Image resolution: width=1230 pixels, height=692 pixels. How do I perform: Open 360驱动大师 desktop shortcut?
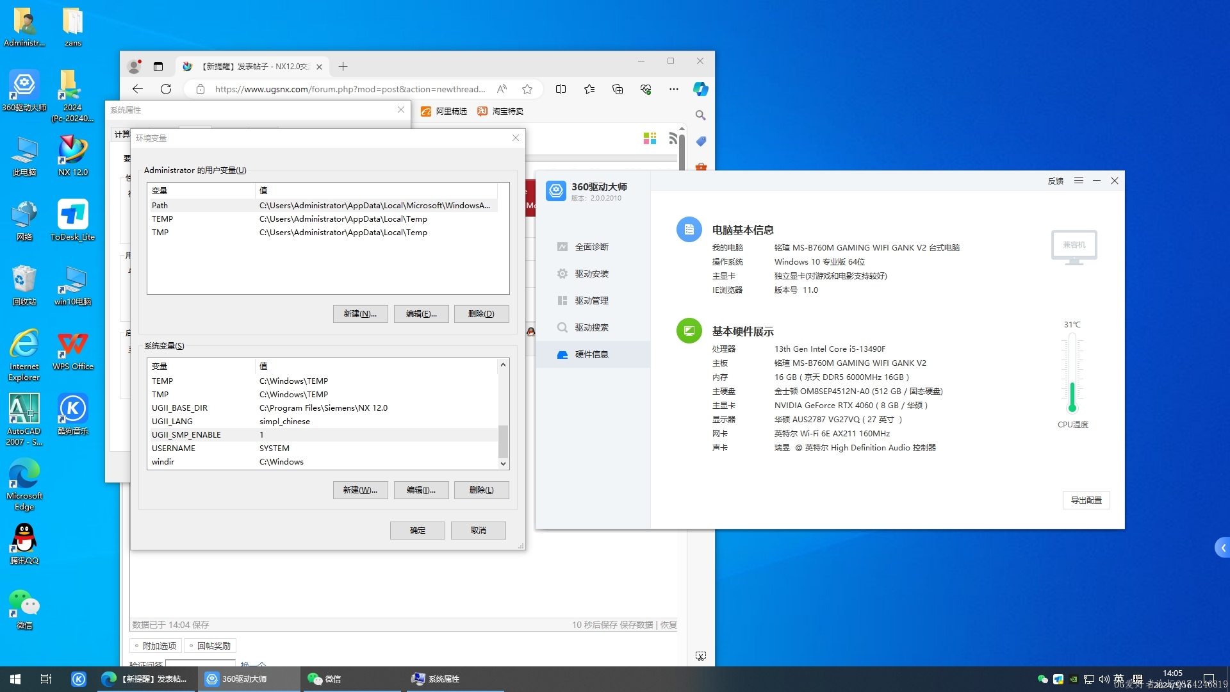point(24,91)
